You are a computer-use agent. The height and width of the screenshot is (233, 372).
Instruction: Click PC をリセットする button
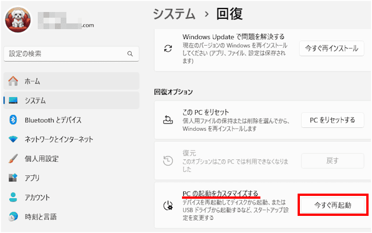(x=333, y=120)
